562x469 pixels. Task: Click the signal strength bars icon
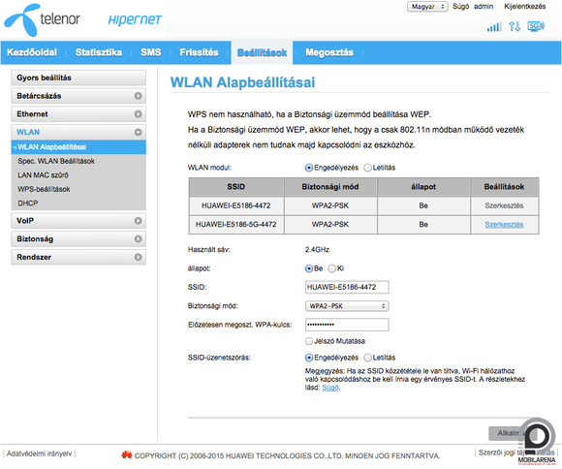(494, 26)
